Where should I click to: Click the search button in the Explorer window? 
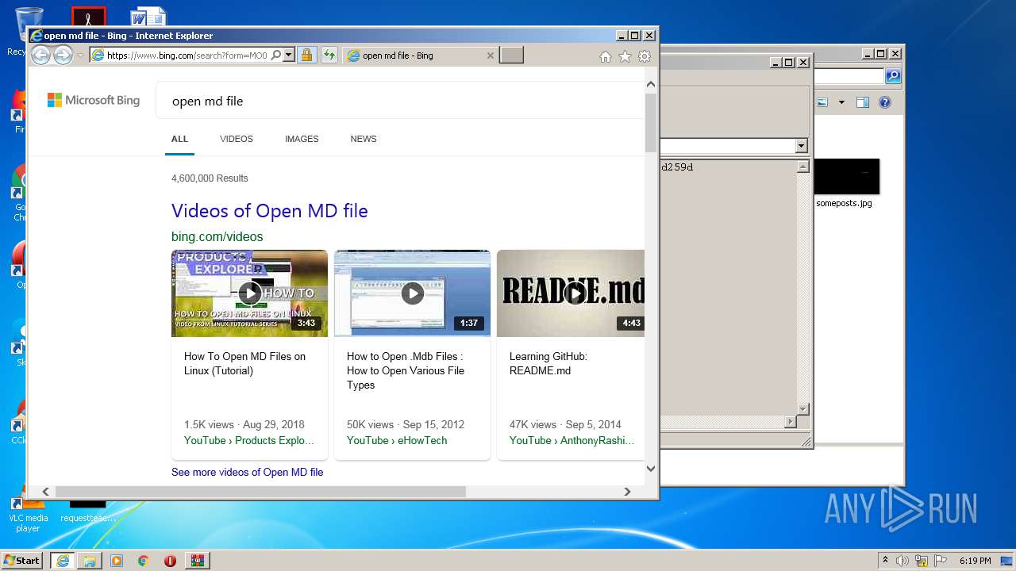coord(893,76)
